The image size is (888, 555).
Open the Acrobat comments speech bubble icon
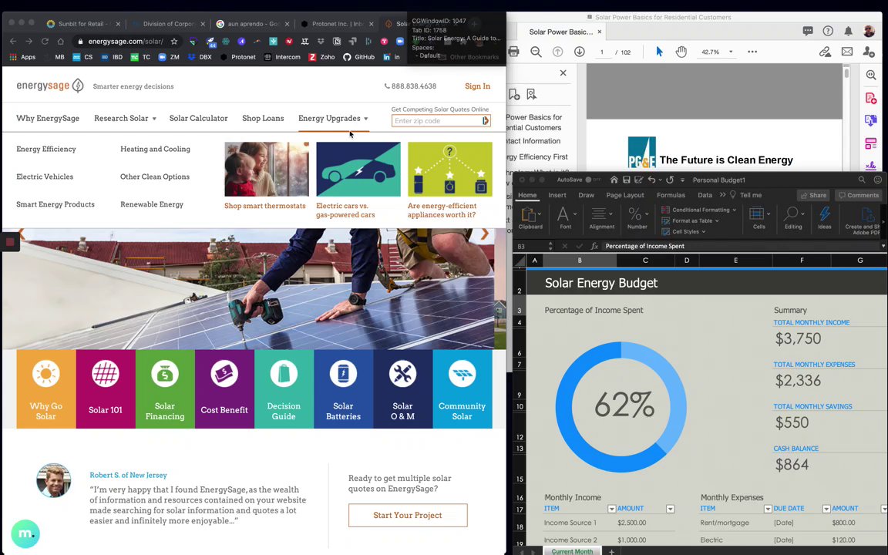(808, 31)
